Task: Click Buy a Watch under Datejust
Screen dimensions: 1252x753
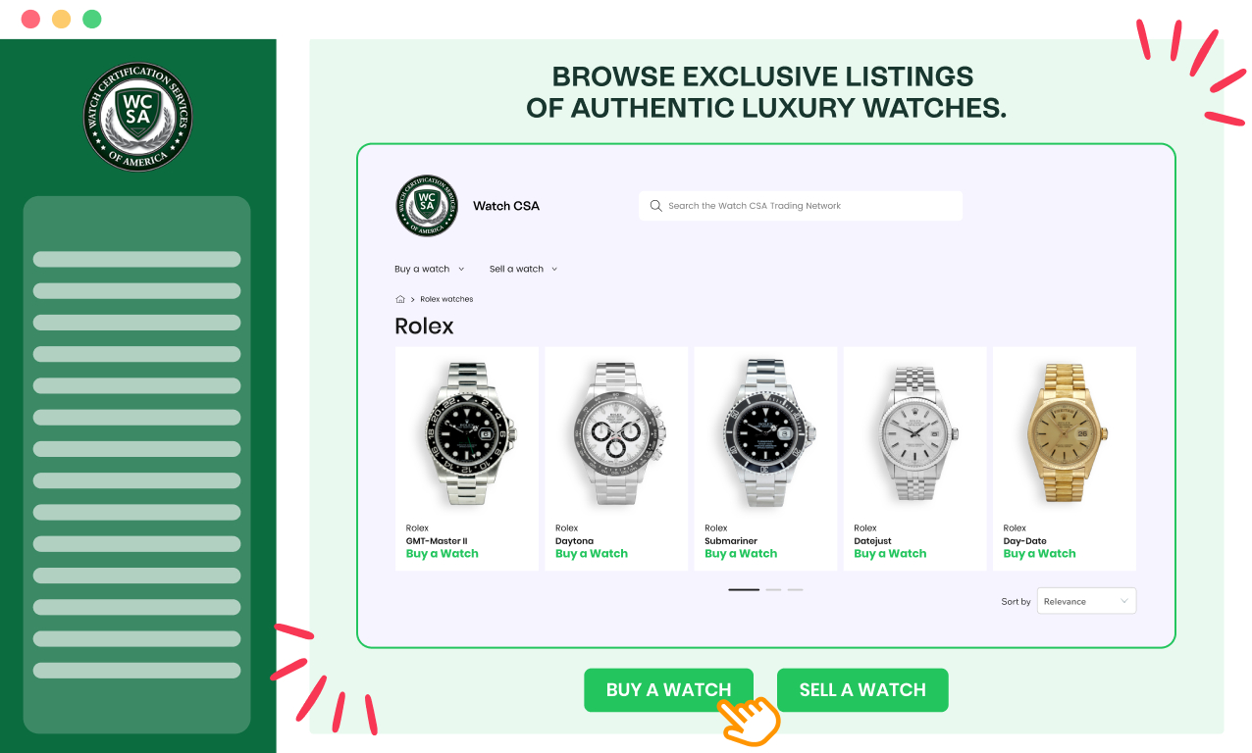Action: (890, 554)
